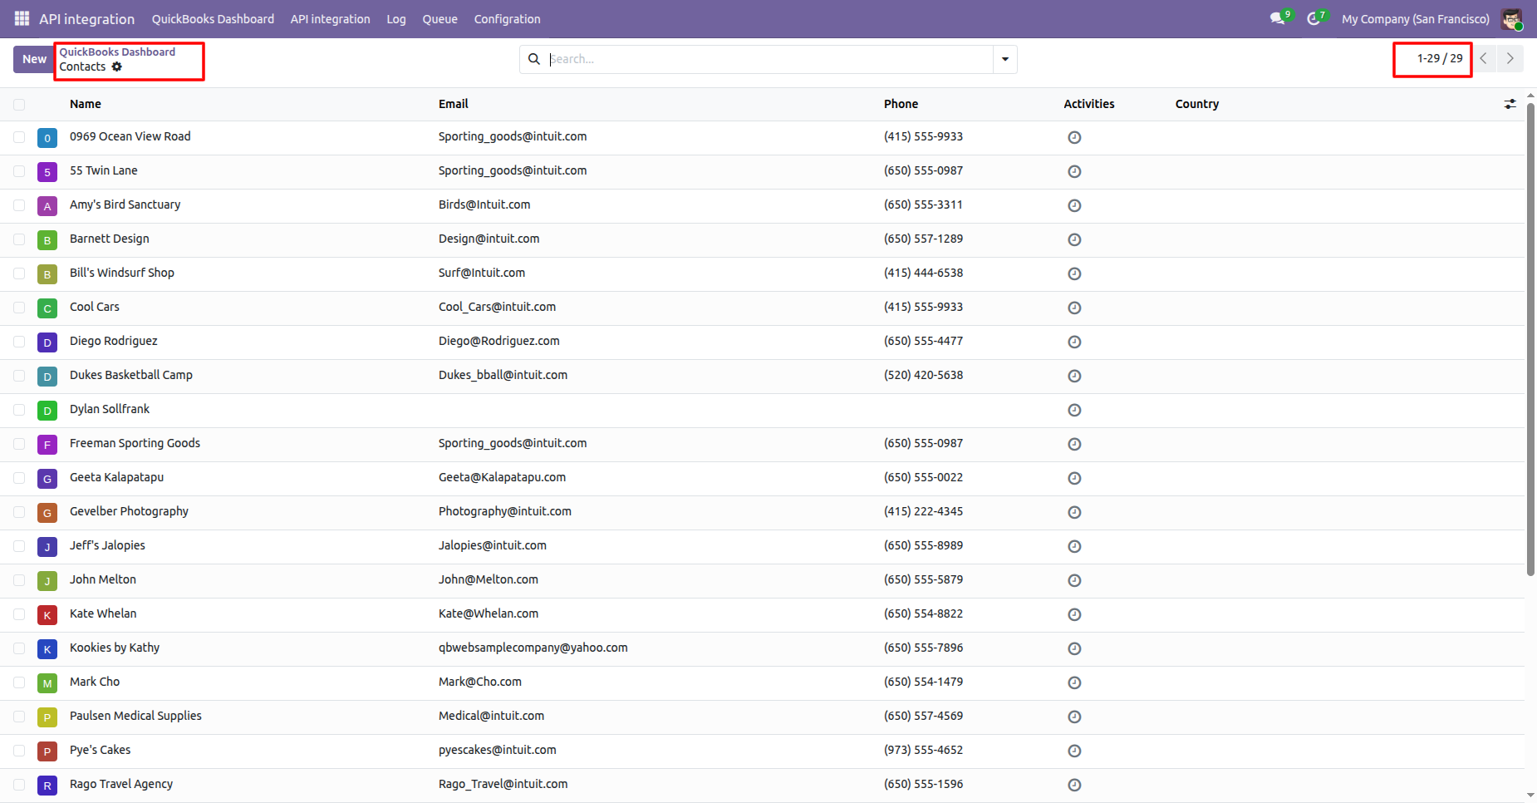1537x803 pixels.
Task: Go to the previous page of records
Action: 1483,58
